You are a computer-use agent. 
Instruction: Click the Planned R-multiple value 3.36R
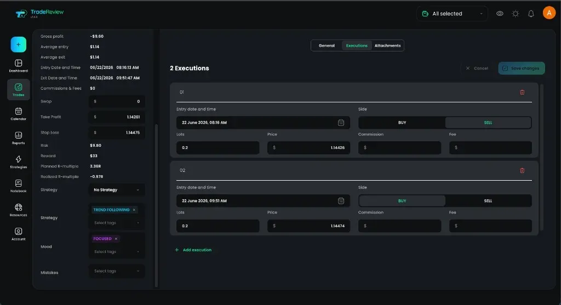[95, 166]
